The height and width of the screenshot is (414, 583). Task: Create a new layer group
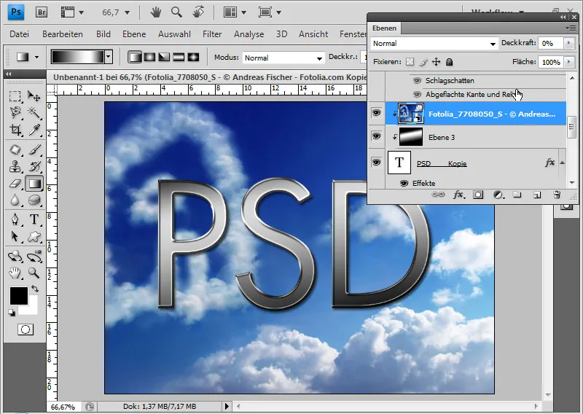tap(517, 195)
